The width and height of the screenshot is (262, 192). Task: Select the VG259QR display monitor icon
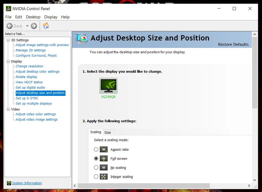pos(108,85)
